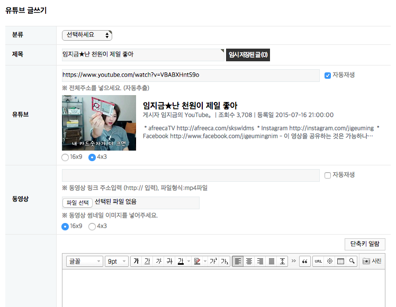Insert a URL link in the editor

click(x=318, y=262)
